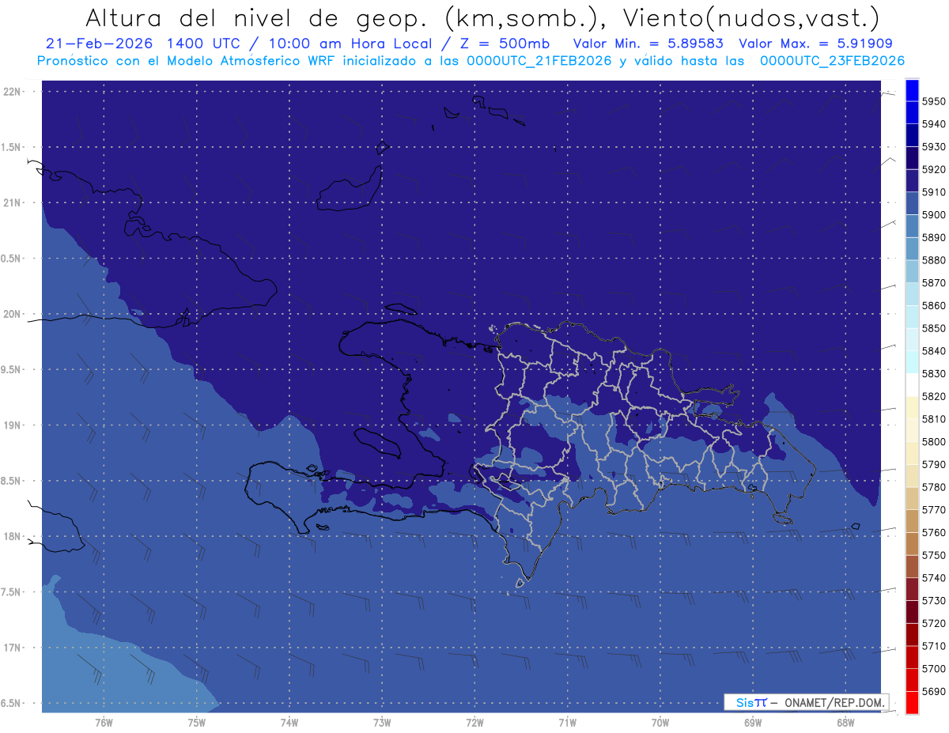949x733 pixels.
Task: Pick the swatch between 5910 and 5900
Action: (x=912, y=204)
